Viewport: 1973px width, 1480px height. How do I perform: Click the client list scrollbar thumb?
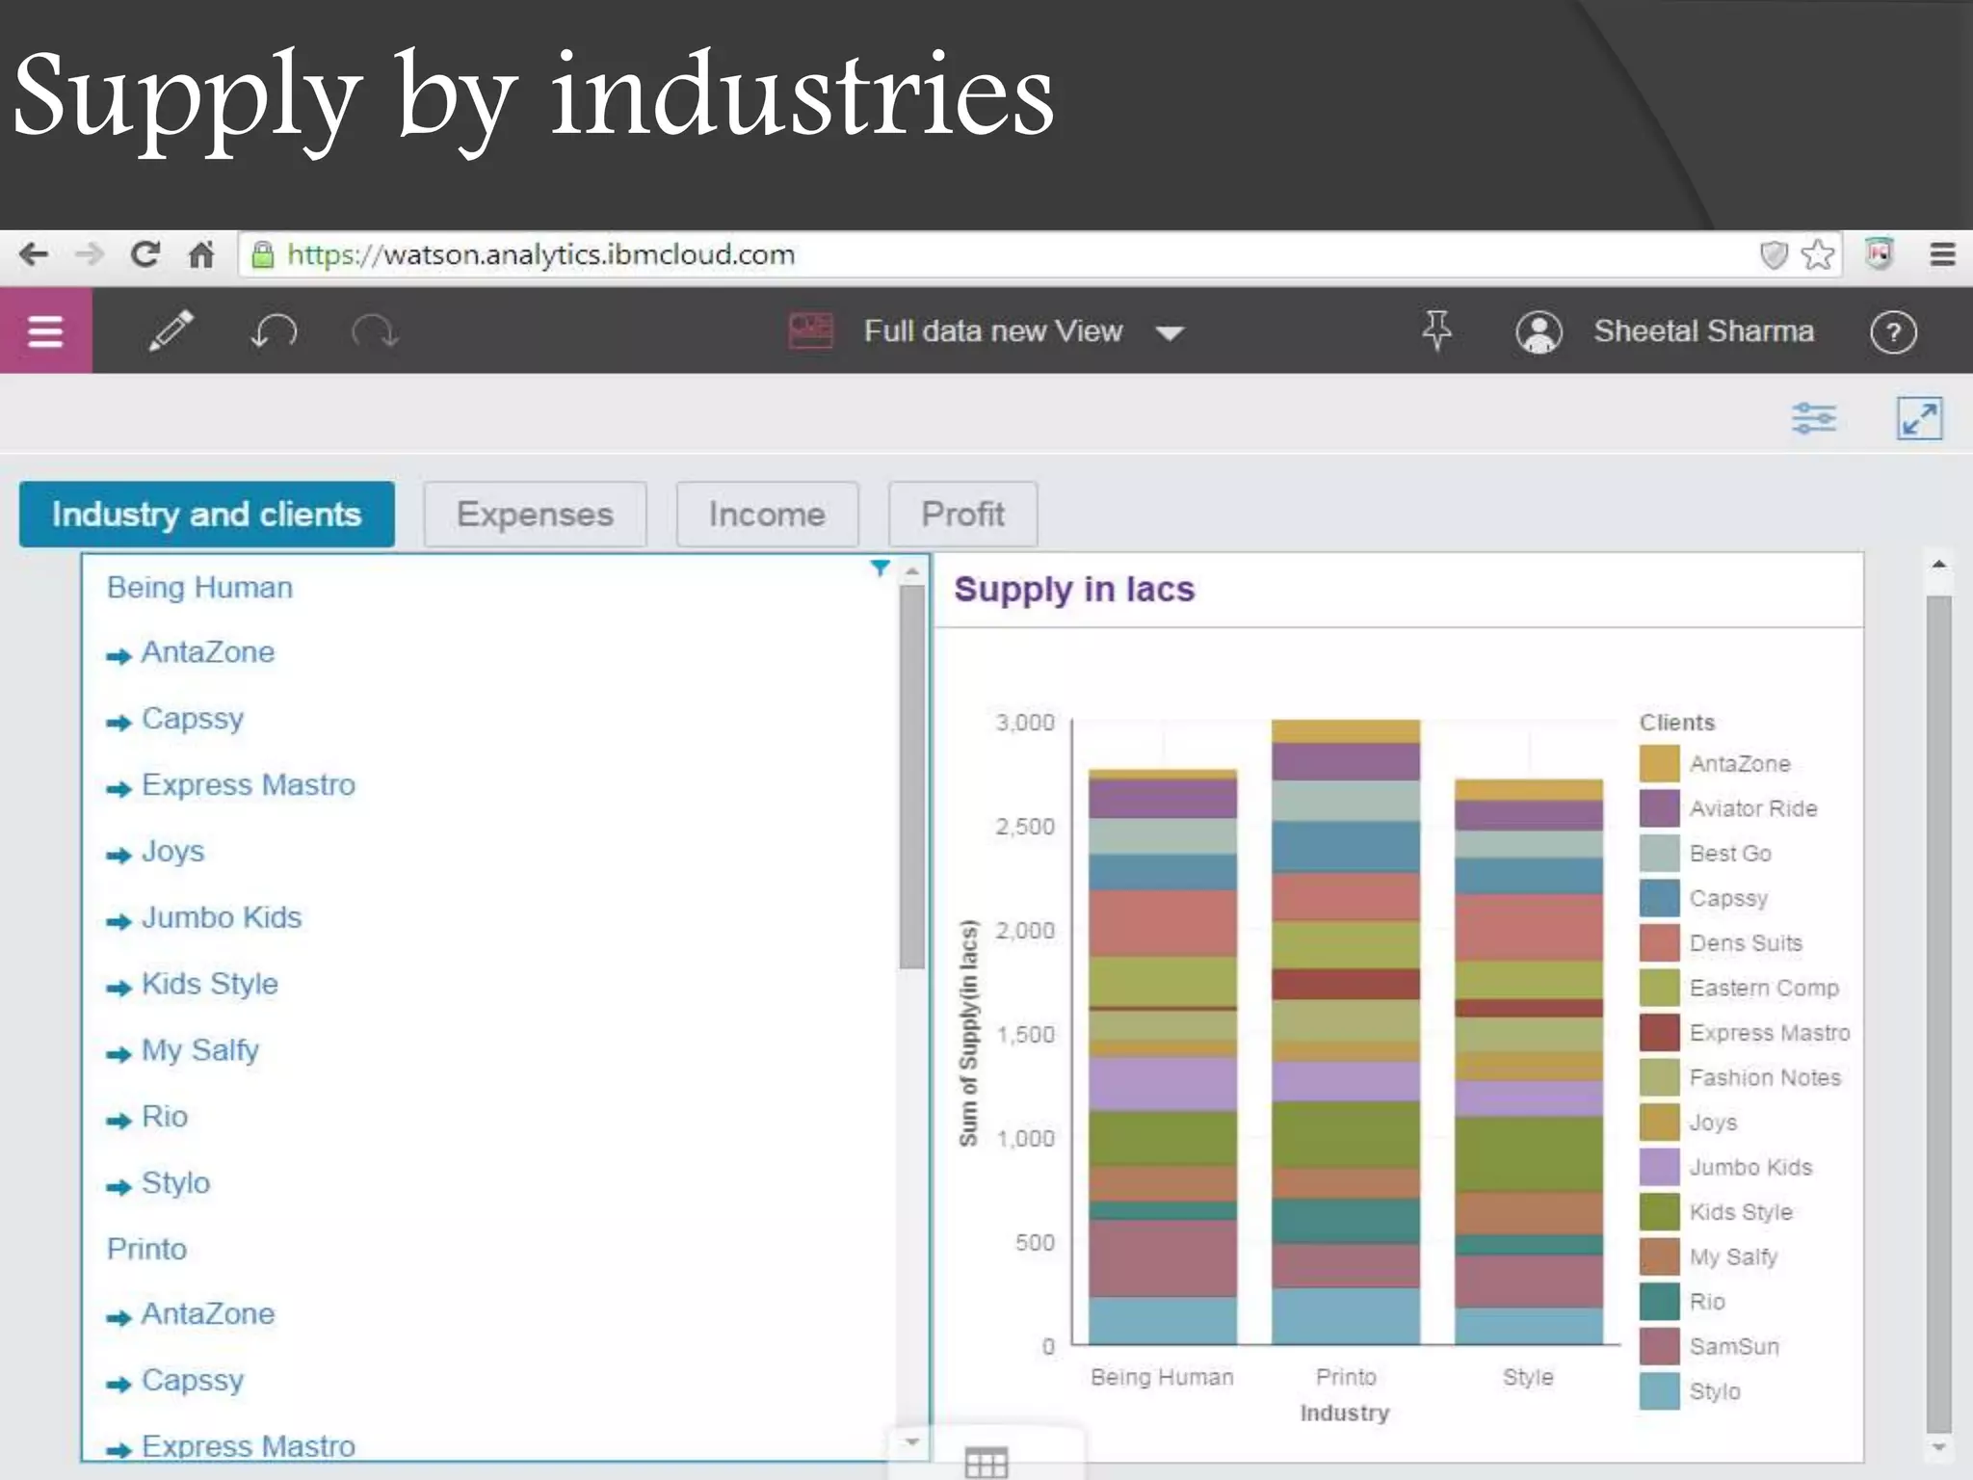912,778
